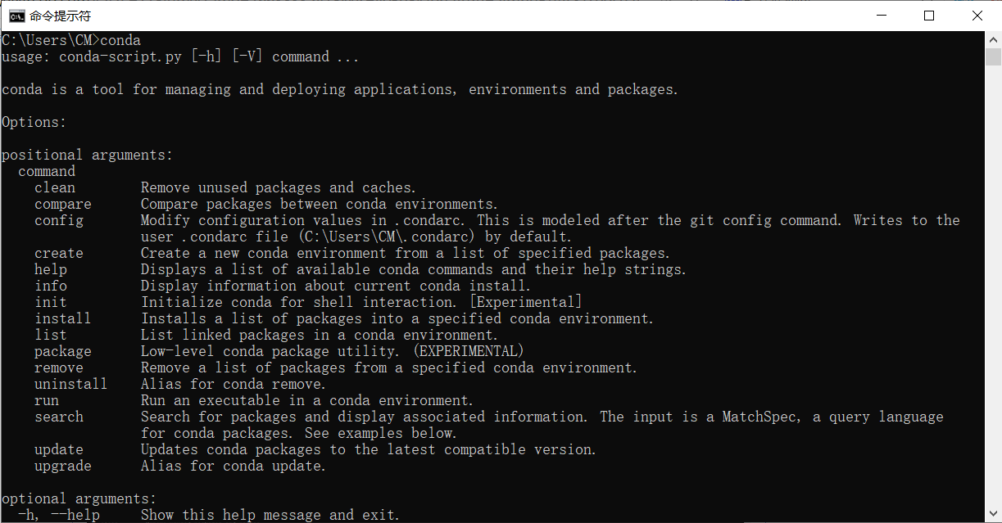Screen dimensions: 1002x523
Task: Click the 'upgrade' command name
Action: point(63,466)
